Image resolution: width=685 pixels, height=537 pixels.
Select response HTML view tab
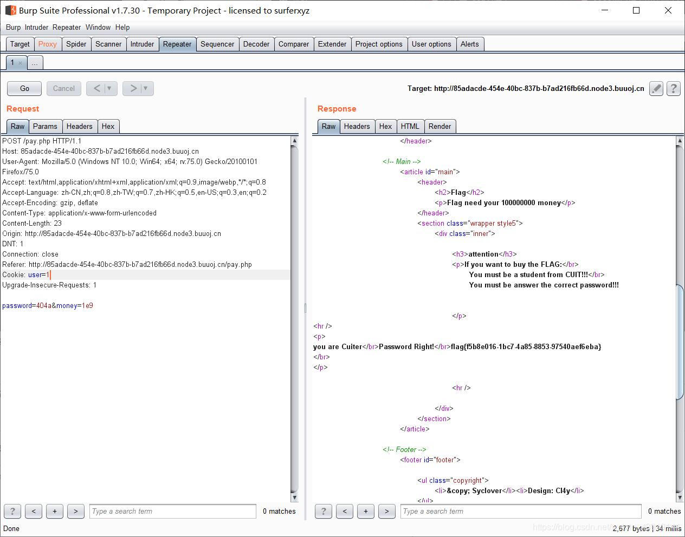point(410,126)
